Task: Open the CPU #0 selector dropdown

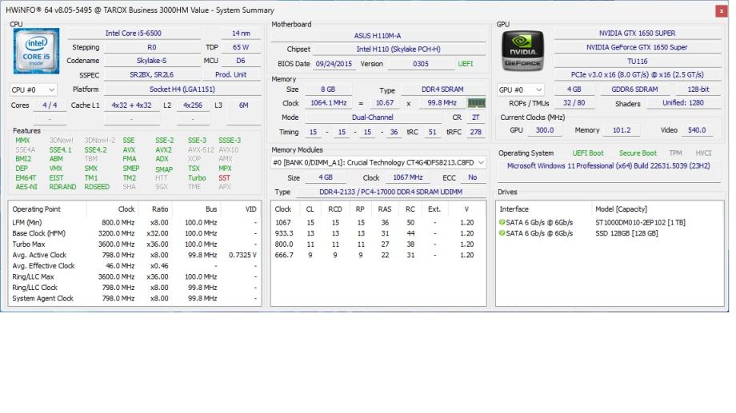Action: click(33, 89)
